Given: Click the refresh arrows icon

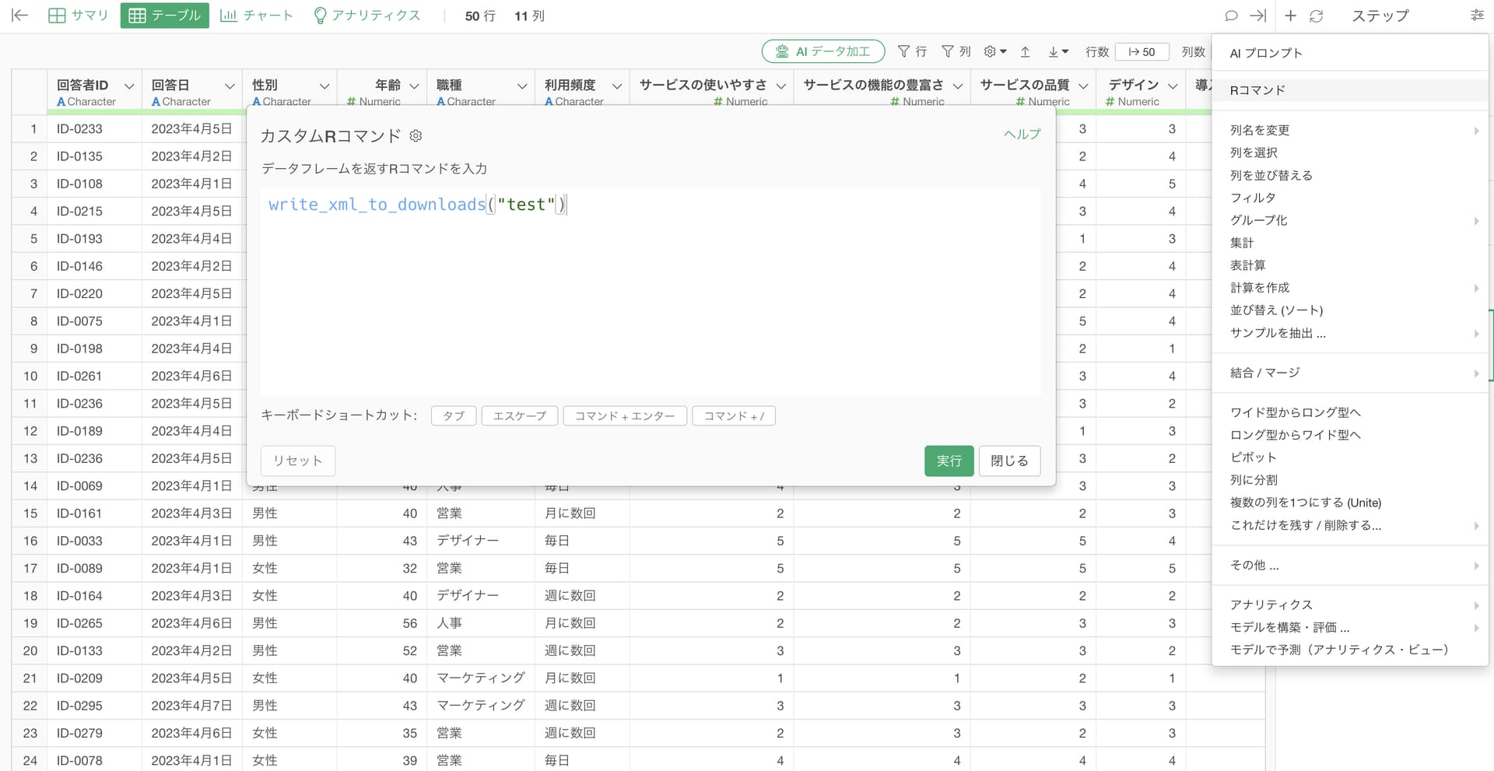Looking at the screenshot, I should point(1317,16).
